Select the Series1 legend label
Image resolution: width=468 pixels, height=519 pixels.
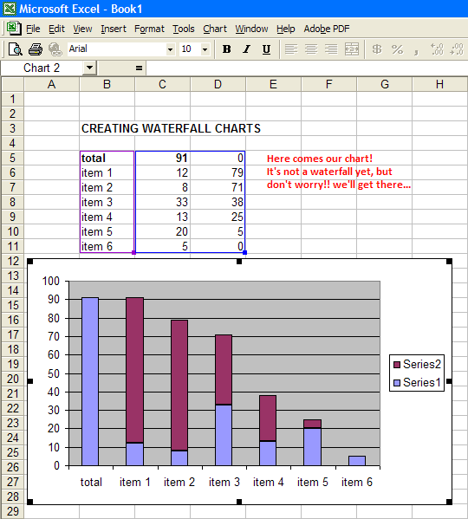[x=422, y=383]
